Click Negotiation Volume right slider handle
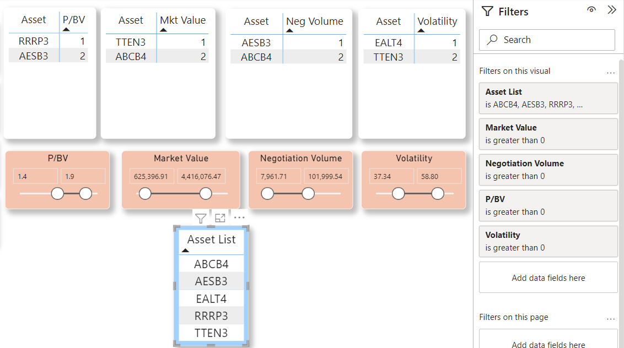The width and height of the screenshot is (624, 348). (x=308, y=194)
